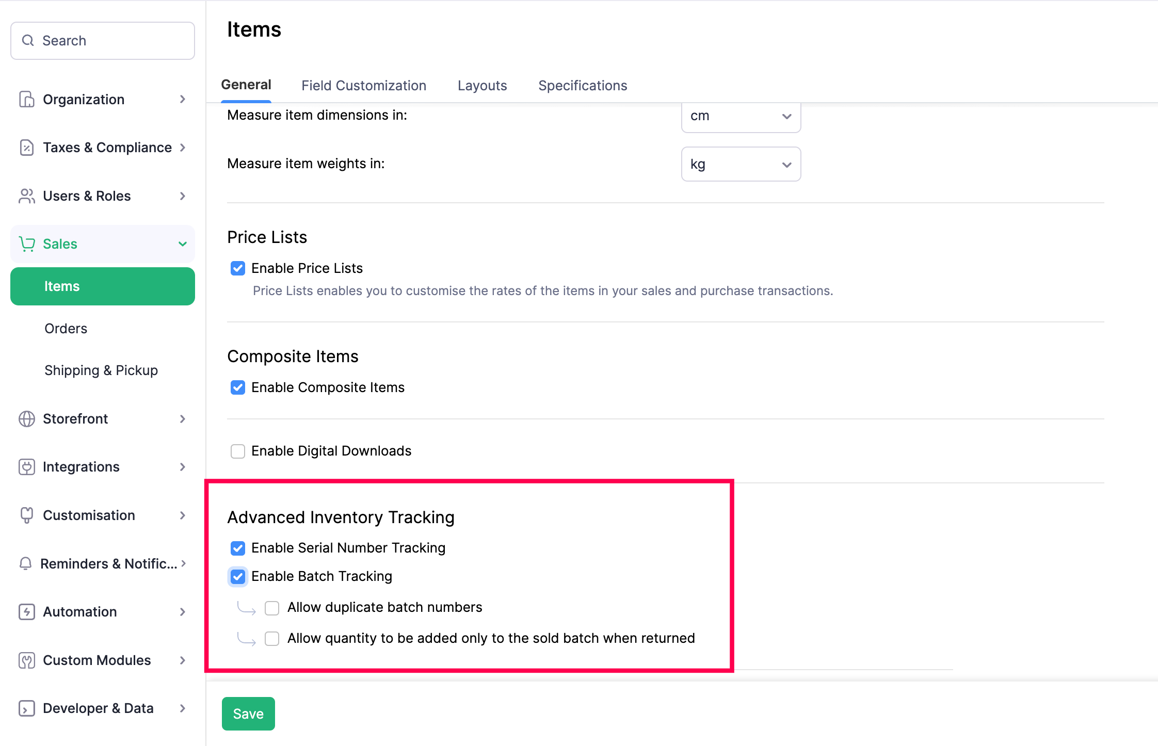This screenshot has height=746, width=1158.
Task: Enable the Digital Downloads checkbox
Action: point(237,451)
